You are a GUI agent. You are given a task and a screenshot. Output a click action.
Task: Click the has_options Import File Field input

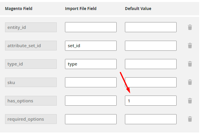91,101
